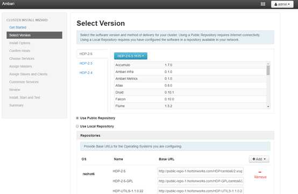The height and width of the screenshot is (194, 298).
Task: Open Install, Start and Test step
Action: [25, 98]
